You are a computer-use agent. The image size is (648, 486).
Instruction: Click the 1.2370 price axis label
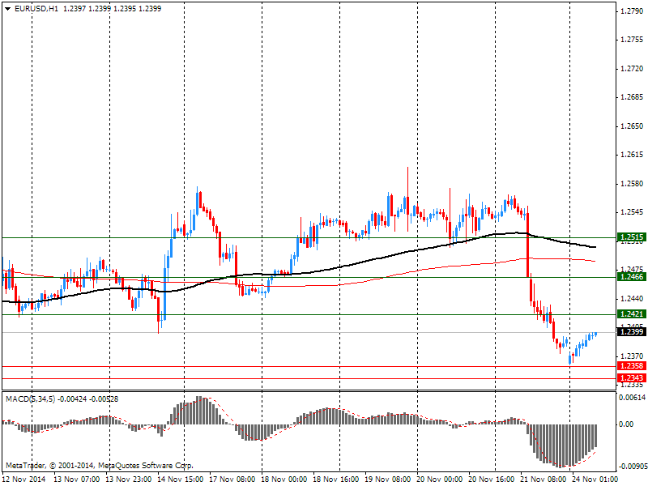[632, 356]
